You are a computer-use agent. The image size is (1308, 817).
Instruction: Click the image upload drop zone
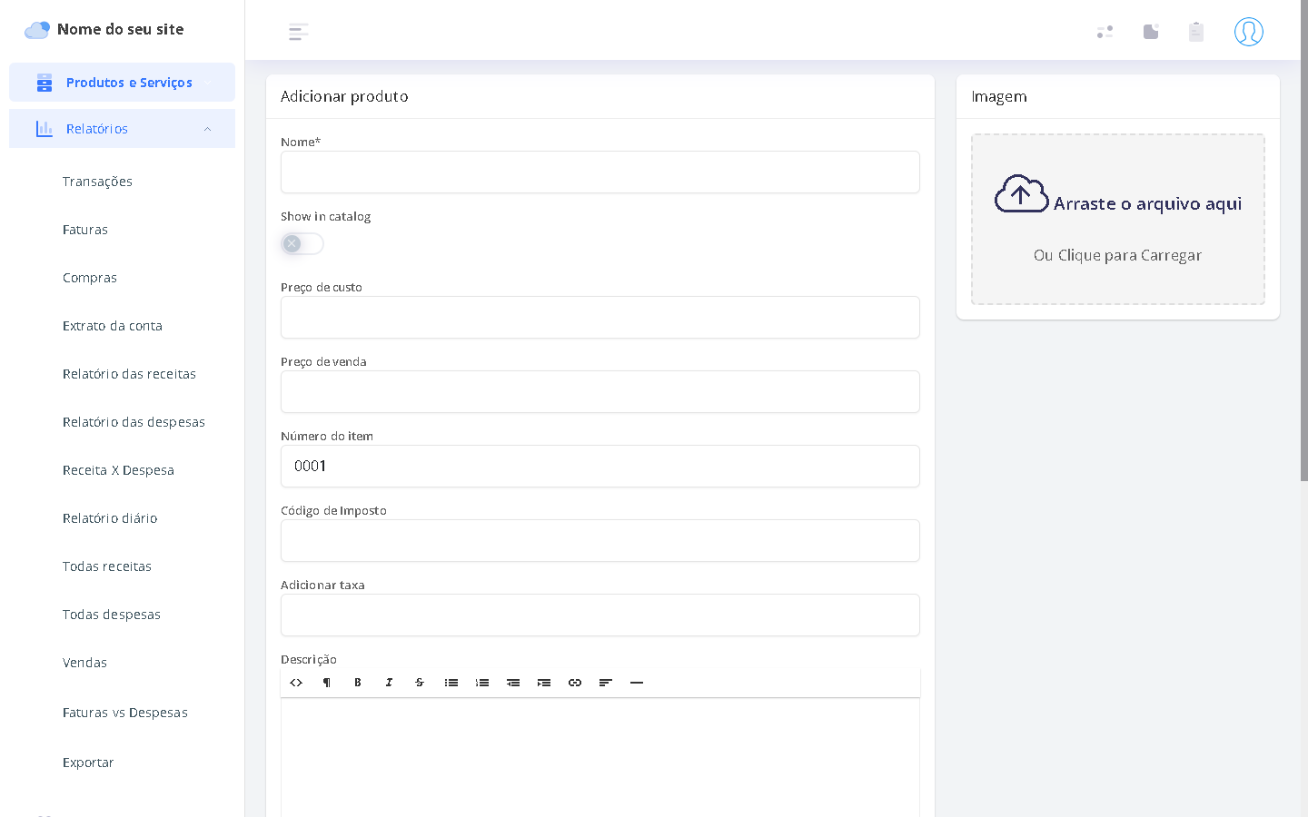(x=1117, y=219)
